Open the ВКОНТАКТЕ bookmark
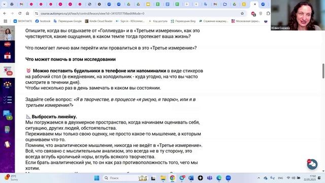 coord(22,21)
